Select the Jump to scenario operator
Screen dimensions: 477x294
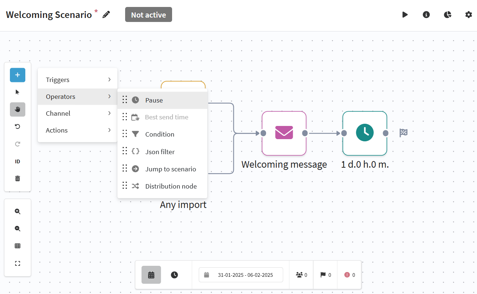click(x=162, y=169)
